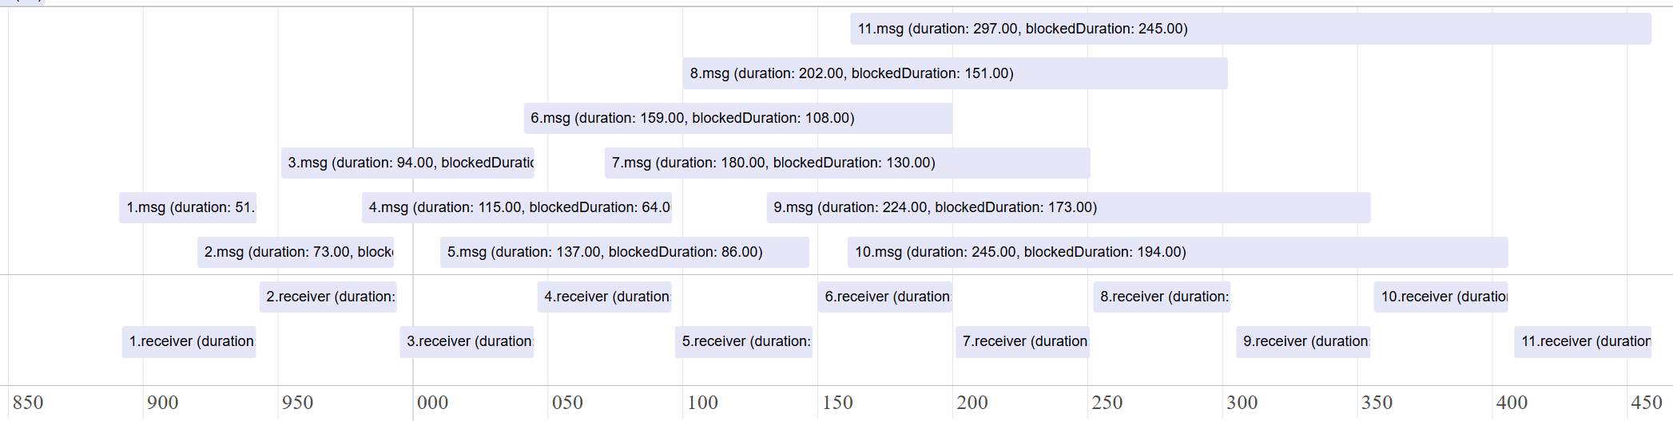Click the 3.msg timeline item
Screen dimensions: 1673x421
pos(407,163)
